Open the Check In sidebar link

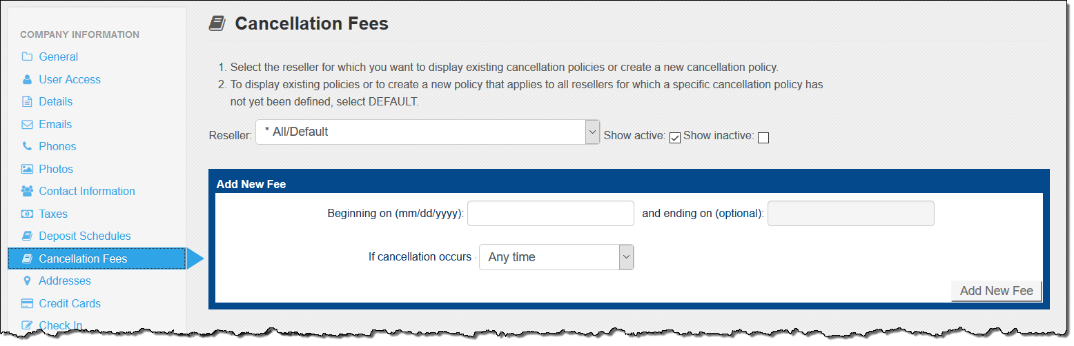tap(61, 325)
